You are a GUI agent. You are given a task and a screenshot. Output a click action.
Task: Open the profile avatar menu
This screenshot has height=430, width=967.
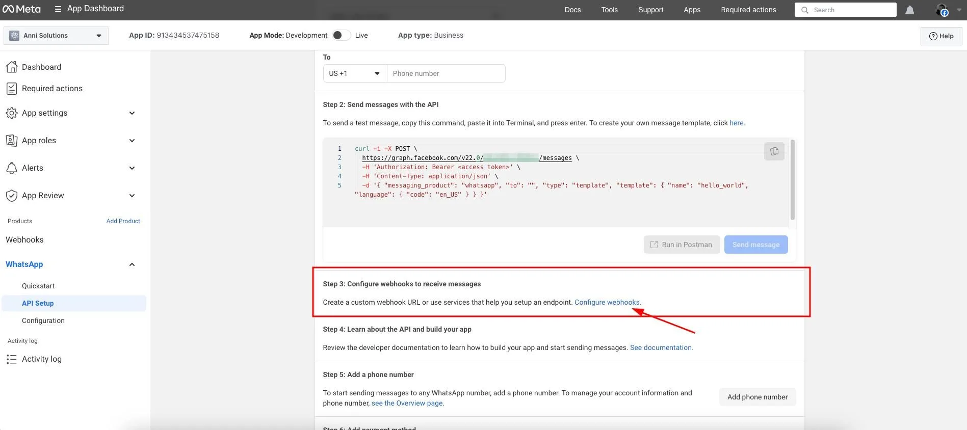click(x=942, y=10)
